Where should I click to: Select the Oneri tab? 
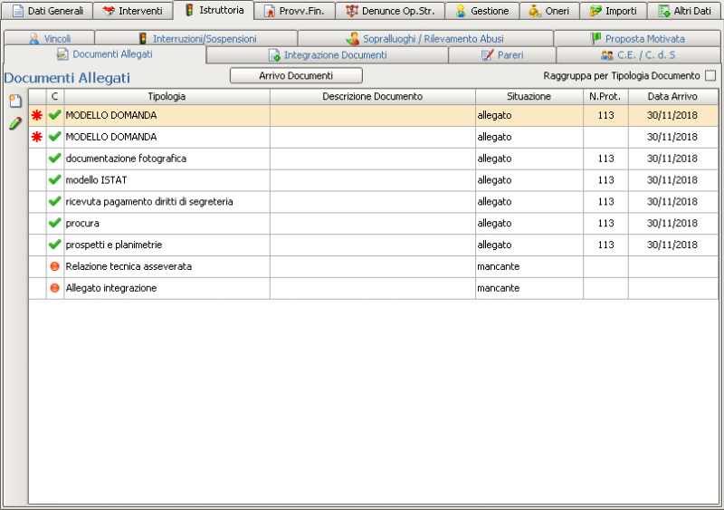click(549, 11)
